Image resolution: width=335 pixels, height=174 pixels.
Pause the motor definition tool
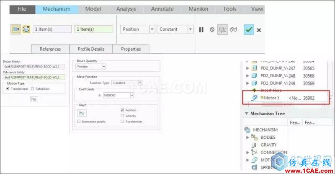tap(201, 29)
